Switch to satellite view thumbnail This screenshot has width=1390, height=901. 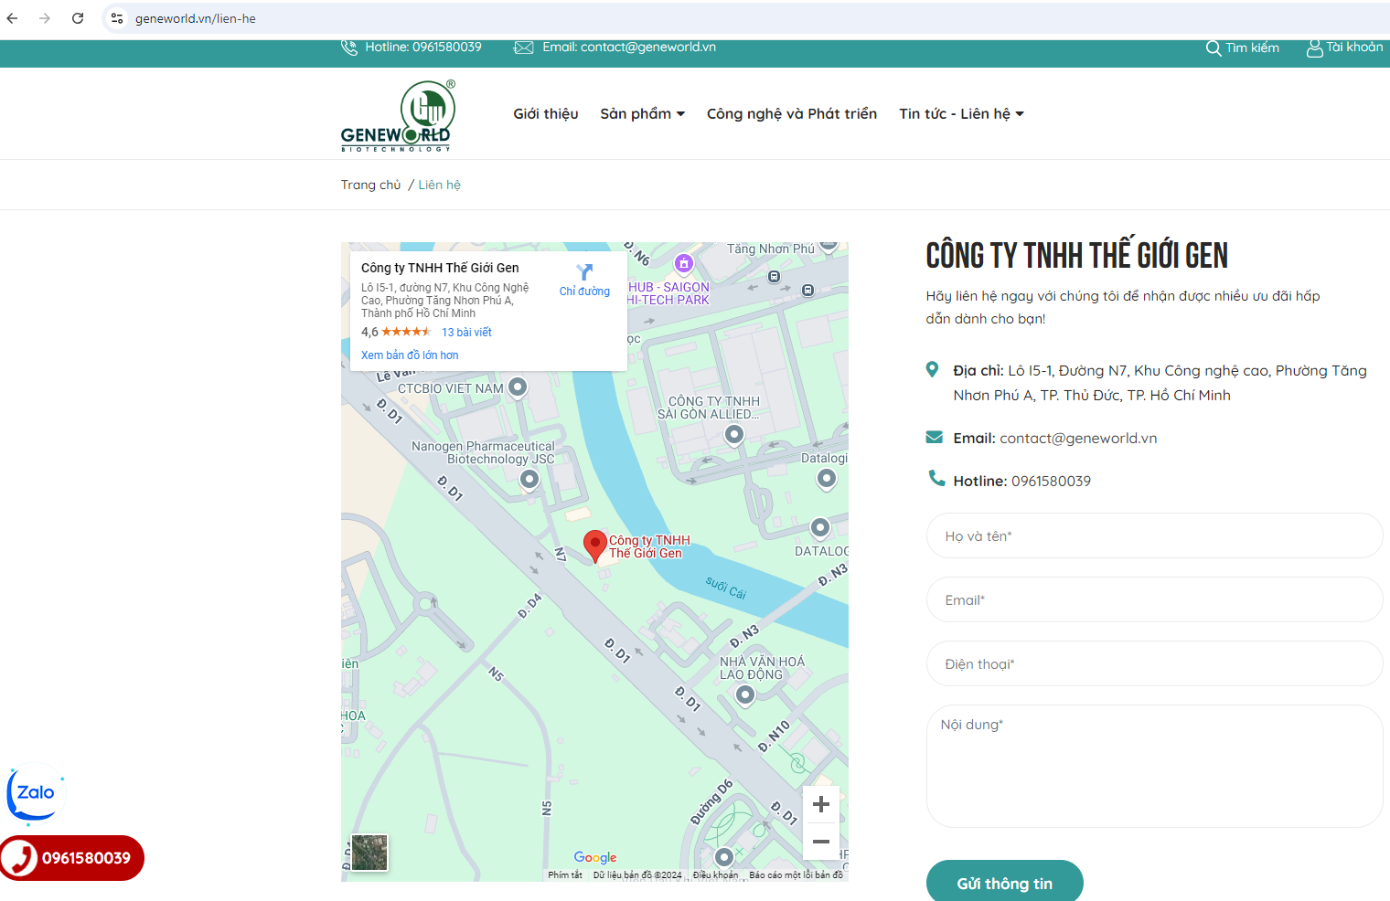(369, 853)
